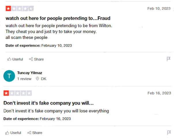Mark the fake company review as Useful

coord(13,133)
